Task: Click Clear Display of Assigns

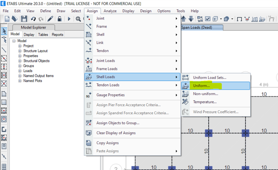Action: tap(132, 133)
